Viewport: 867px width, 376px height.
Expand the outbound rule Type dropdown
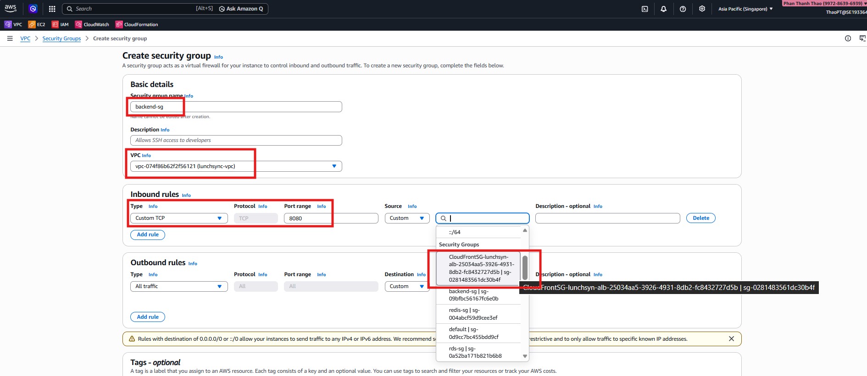pos(178,287)
